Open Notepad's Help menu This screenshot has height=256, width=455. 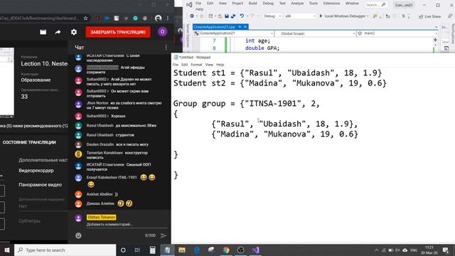[220, 65]
